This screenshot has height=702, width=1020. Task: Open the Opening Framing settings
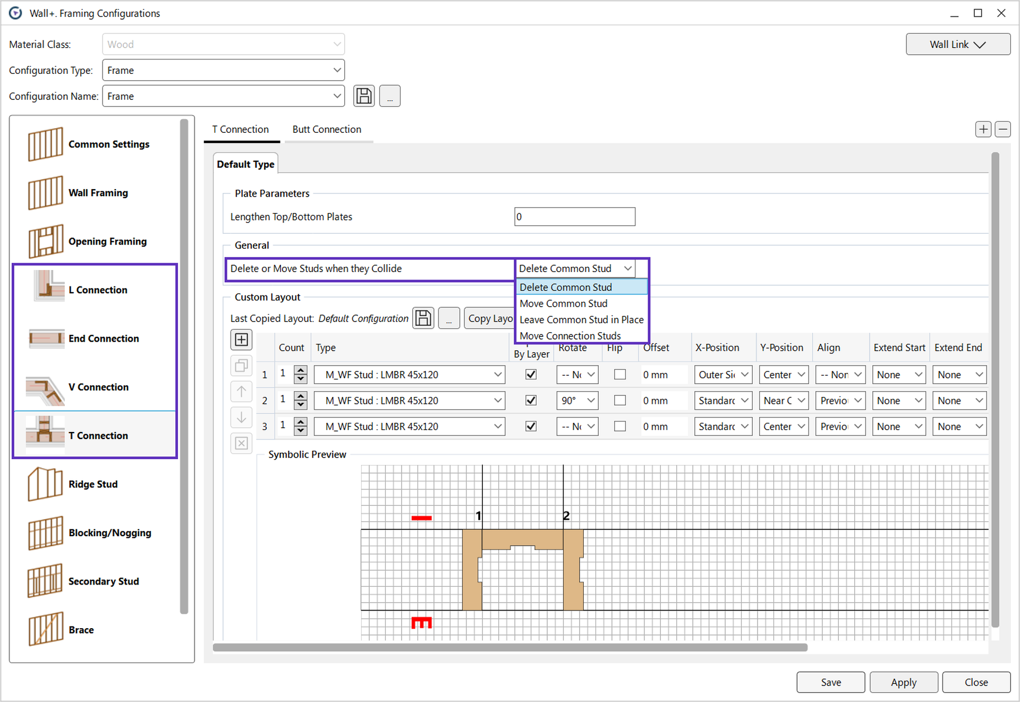point(107,241)
